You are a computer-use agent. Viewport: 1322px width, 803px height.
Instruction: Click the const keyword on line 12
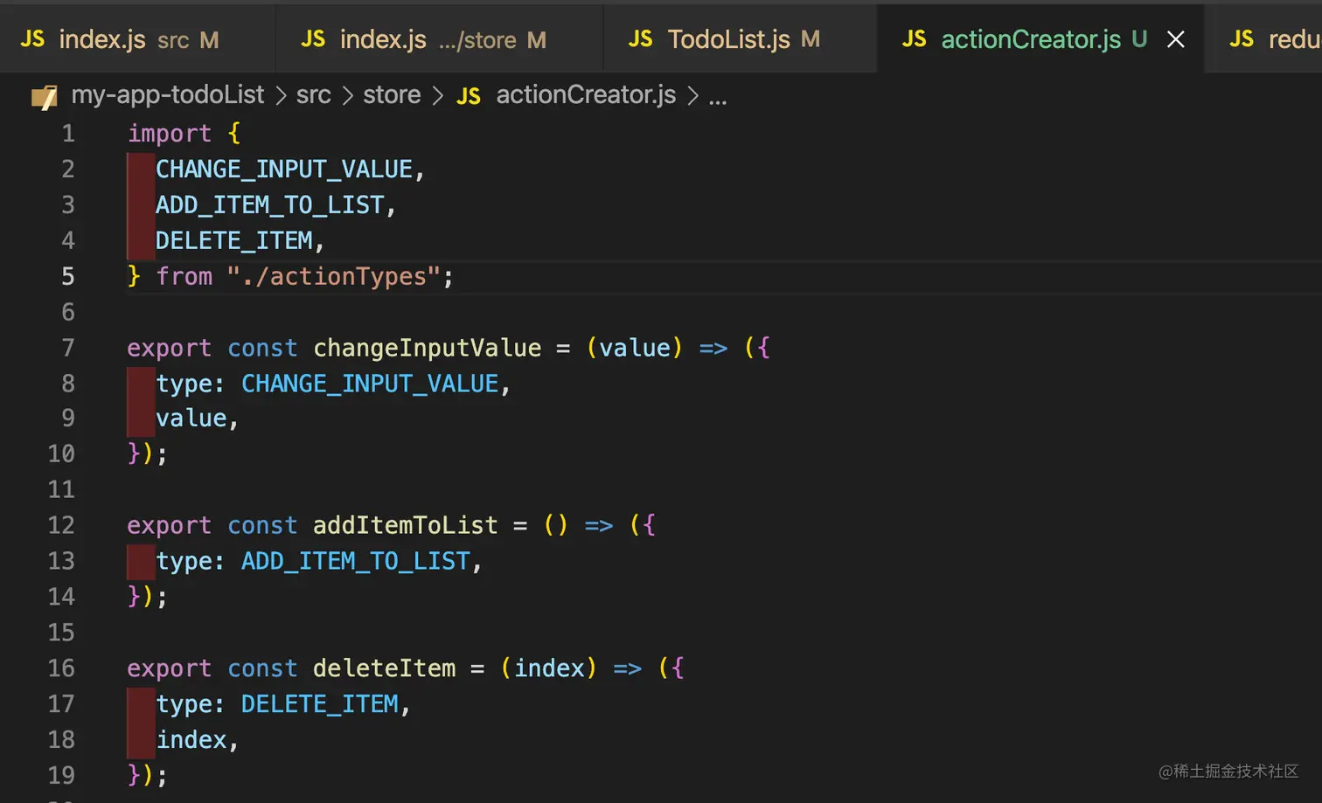[262, 525]
